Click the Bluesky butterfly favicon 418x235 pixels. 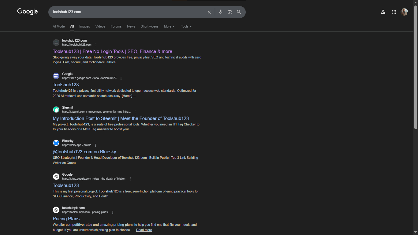tap(56, 143)
